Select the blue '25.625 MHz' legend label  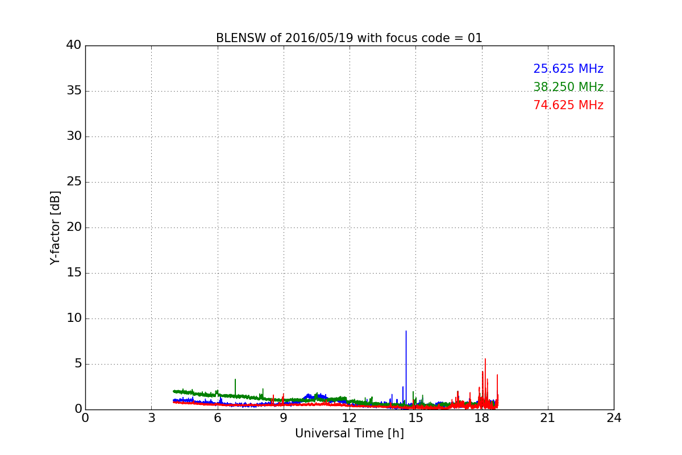pos(568,69)
